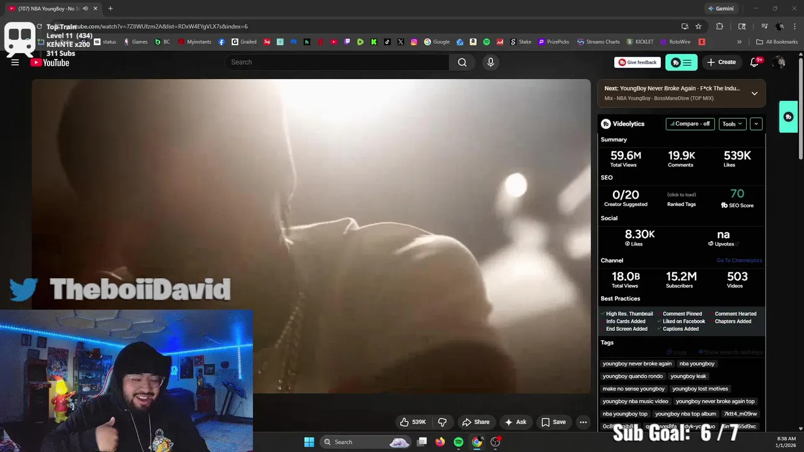
Task: Click Go To Channelytics link
Action: tap(739, 261)
